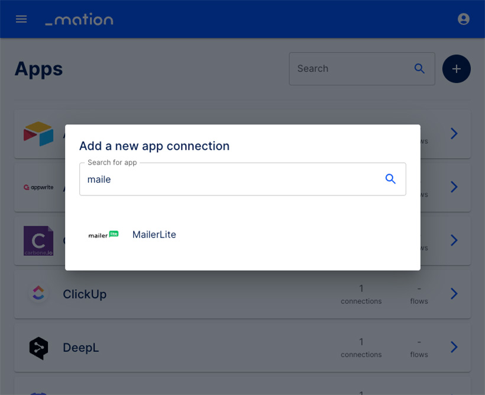Viewport: 485px width, 395px height.
Task: Click the Airtable app logo
Action: [38, 134]
